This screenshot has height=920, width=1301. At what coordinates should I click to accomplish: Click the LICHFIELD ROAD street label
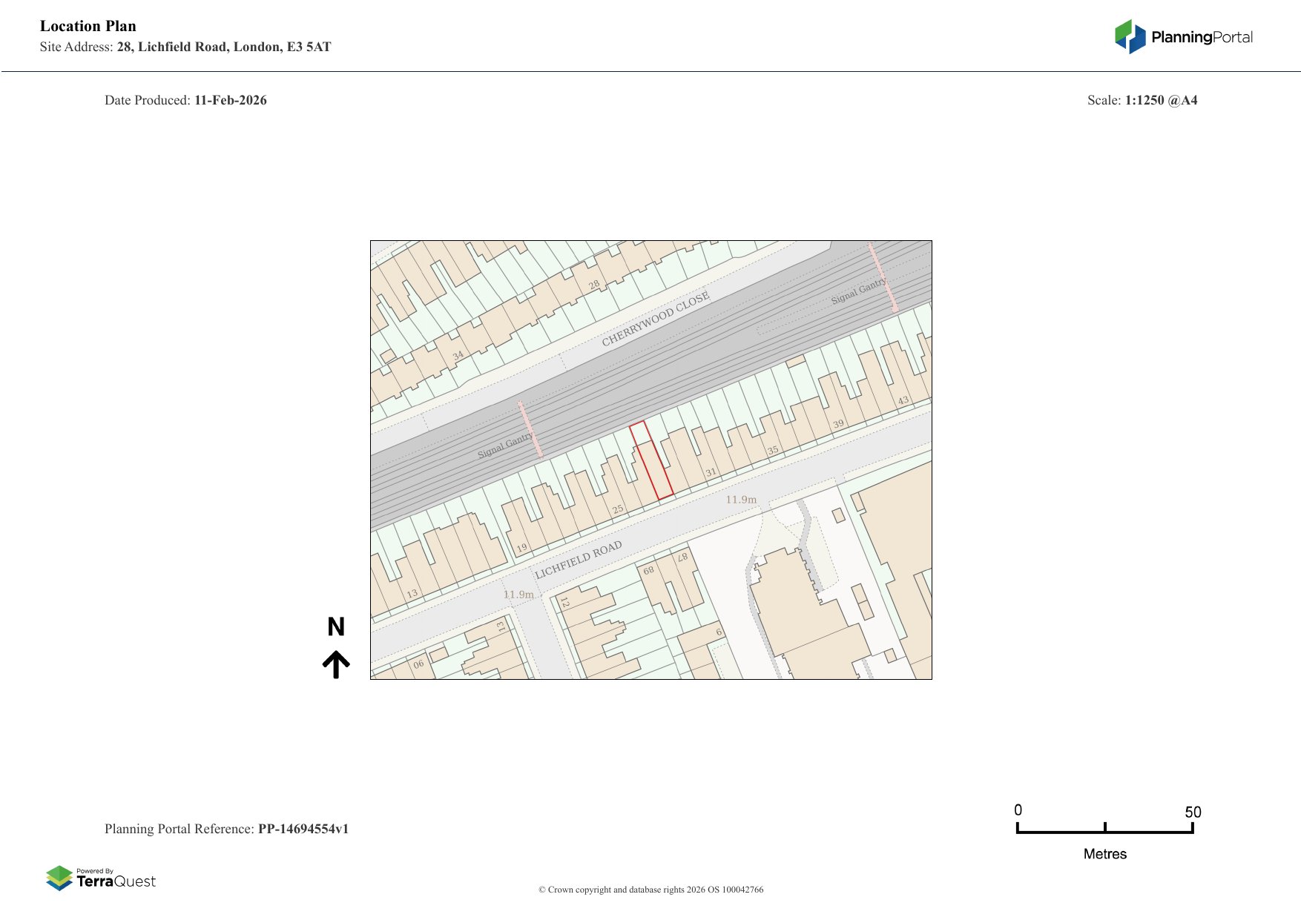click(578, 560)
